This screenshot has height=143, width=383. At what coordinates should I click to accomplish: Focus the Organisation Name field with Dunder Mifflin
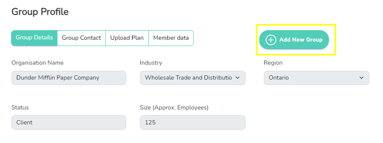click(69, 78)
